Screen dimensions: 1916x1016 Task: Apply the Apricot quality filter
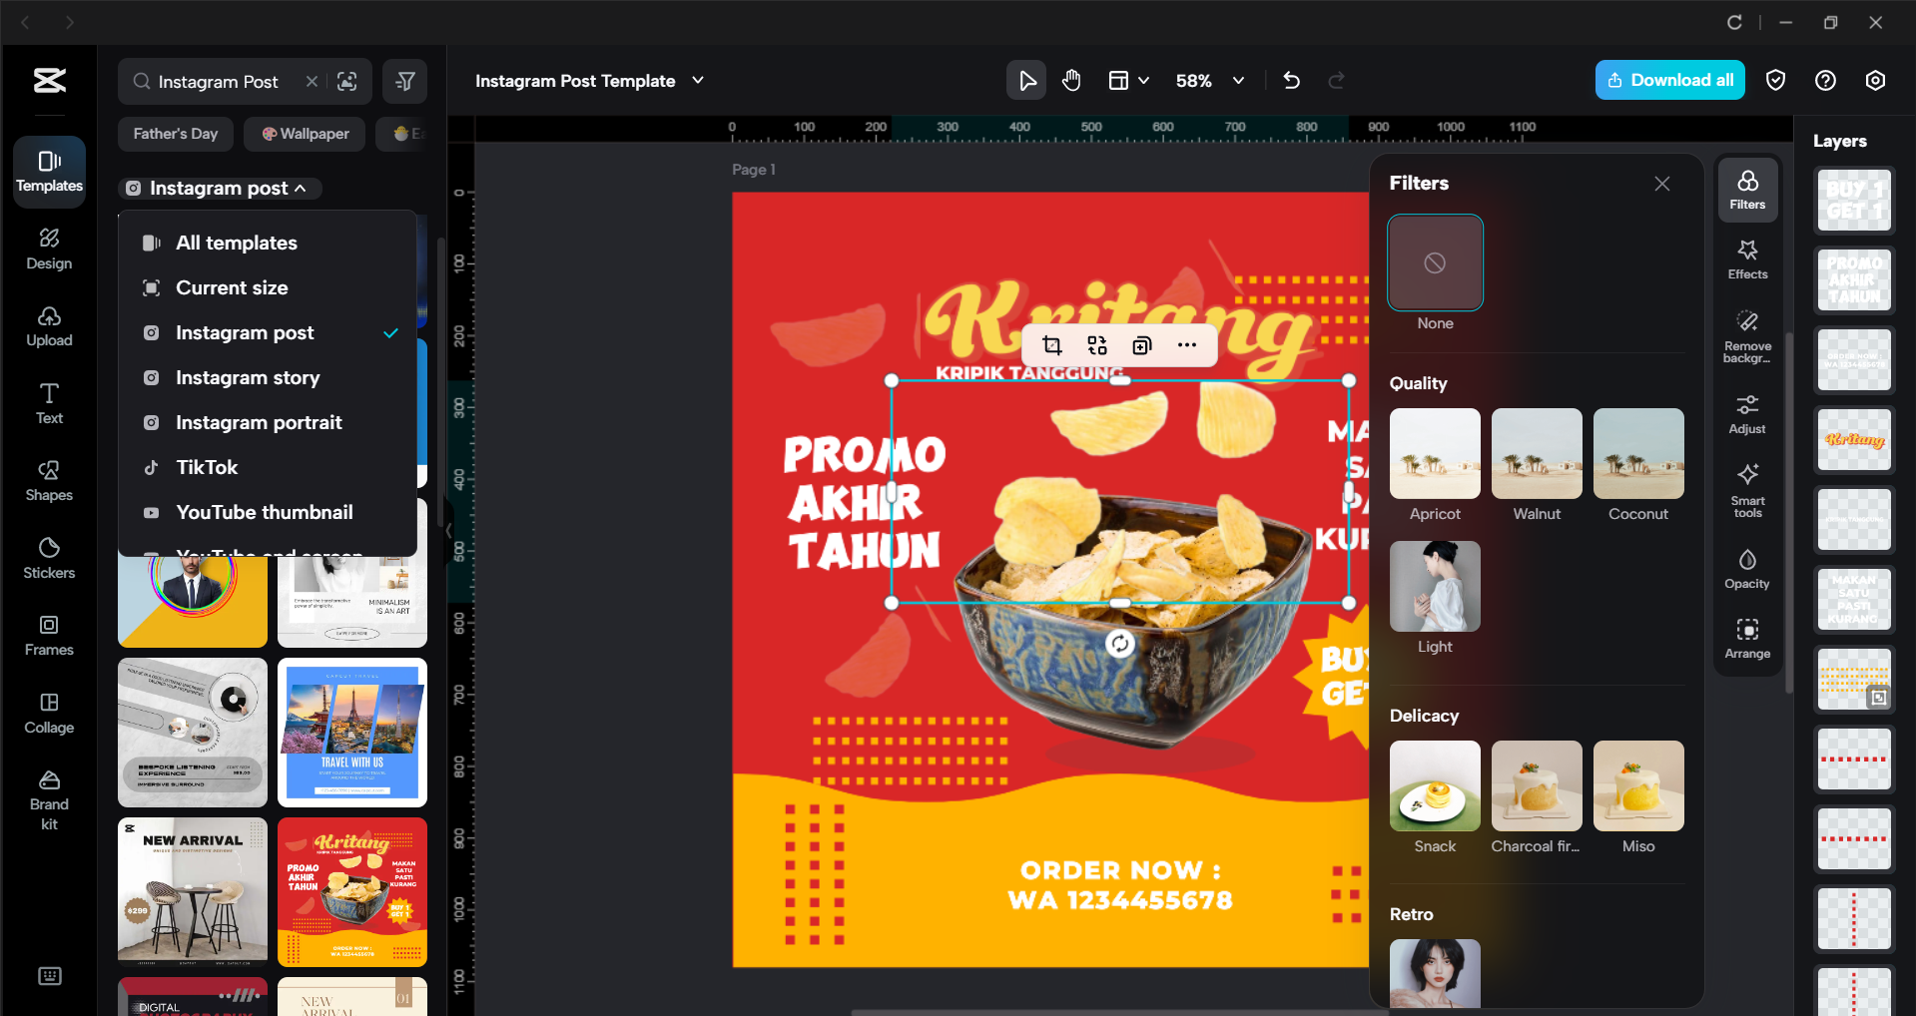pos(1434,453)
